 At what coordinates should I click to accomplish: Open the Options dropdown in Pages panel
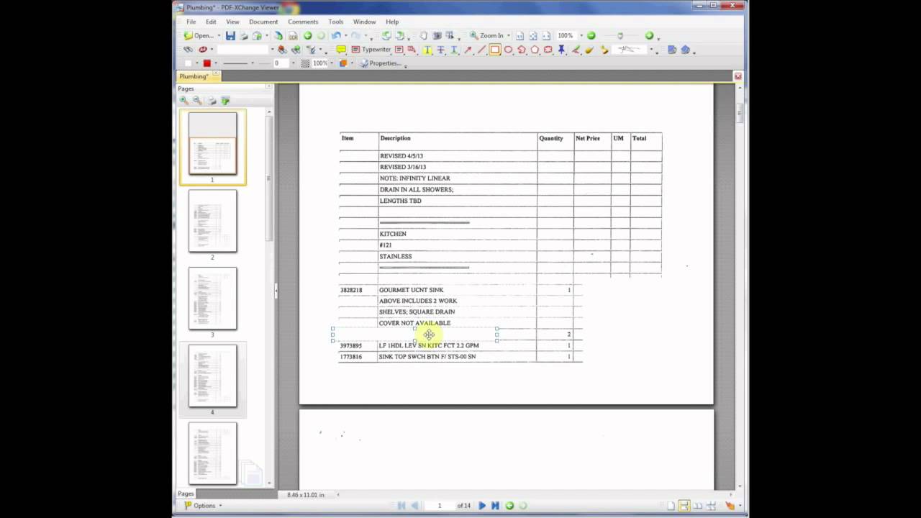coord(204,506)
